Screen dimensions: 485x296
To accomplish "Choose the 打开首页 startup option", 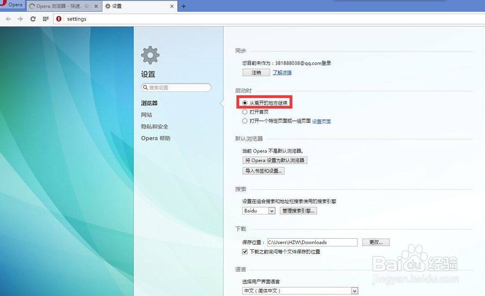I will [x=245, y=112].
